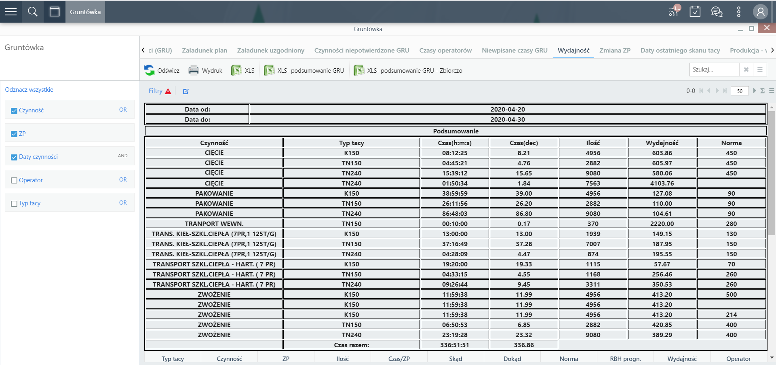The width and height of the screenshot is (776, 365).
Task: Open the notifications feed icon
Action: 674,11
